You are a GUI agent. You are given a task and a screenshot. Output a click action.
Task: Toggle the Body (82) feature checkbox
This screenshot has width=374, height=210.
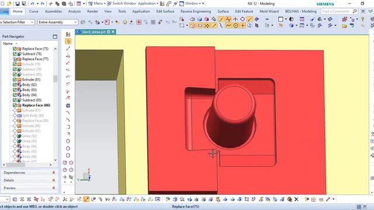tap(15, 85)
